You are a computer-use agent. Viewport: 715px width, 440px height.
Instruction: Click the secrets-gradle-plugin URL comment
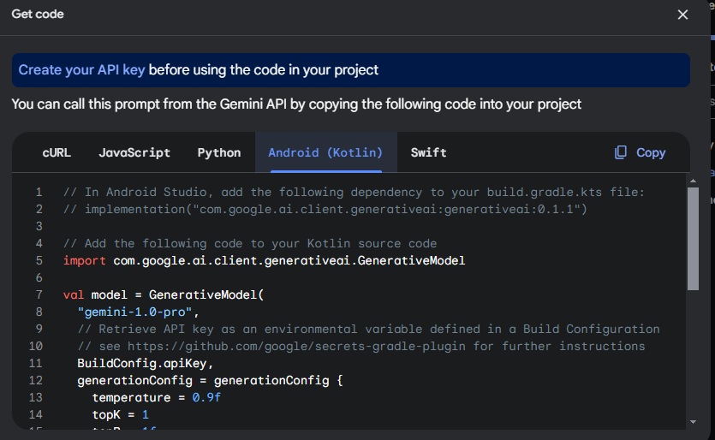pos(361,346)
